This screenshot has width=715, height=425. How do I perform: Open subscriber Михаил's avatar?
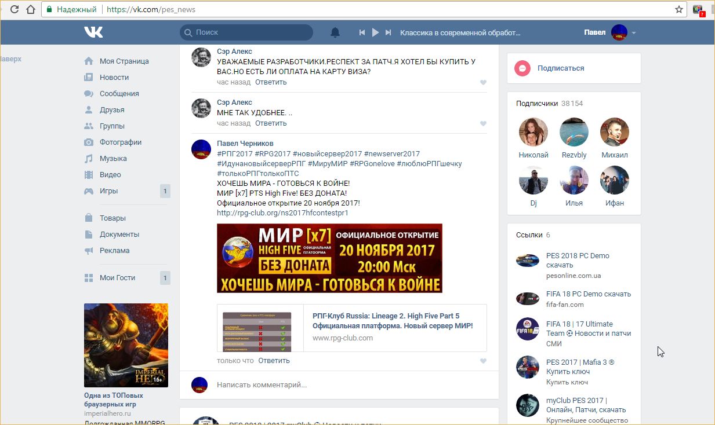[x=615, y=132]
